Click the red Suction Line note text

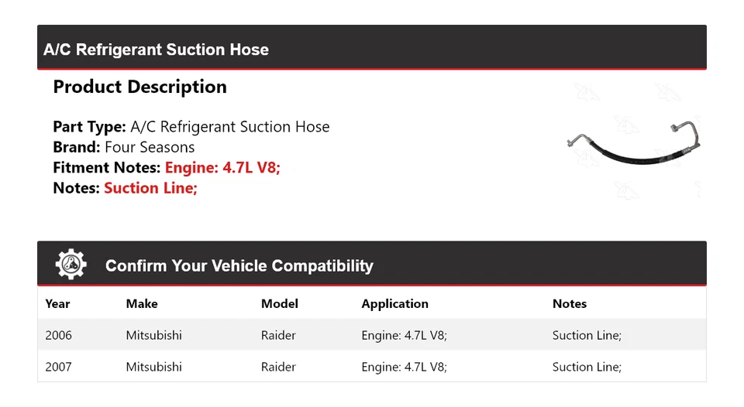pyautogui.click(x=150, y=187)
